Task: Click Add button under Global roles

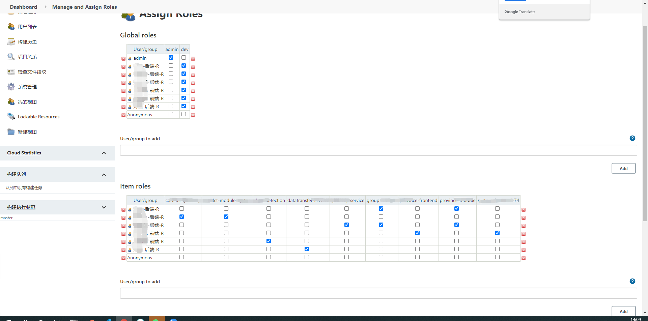Action: (x=624, y=168)
